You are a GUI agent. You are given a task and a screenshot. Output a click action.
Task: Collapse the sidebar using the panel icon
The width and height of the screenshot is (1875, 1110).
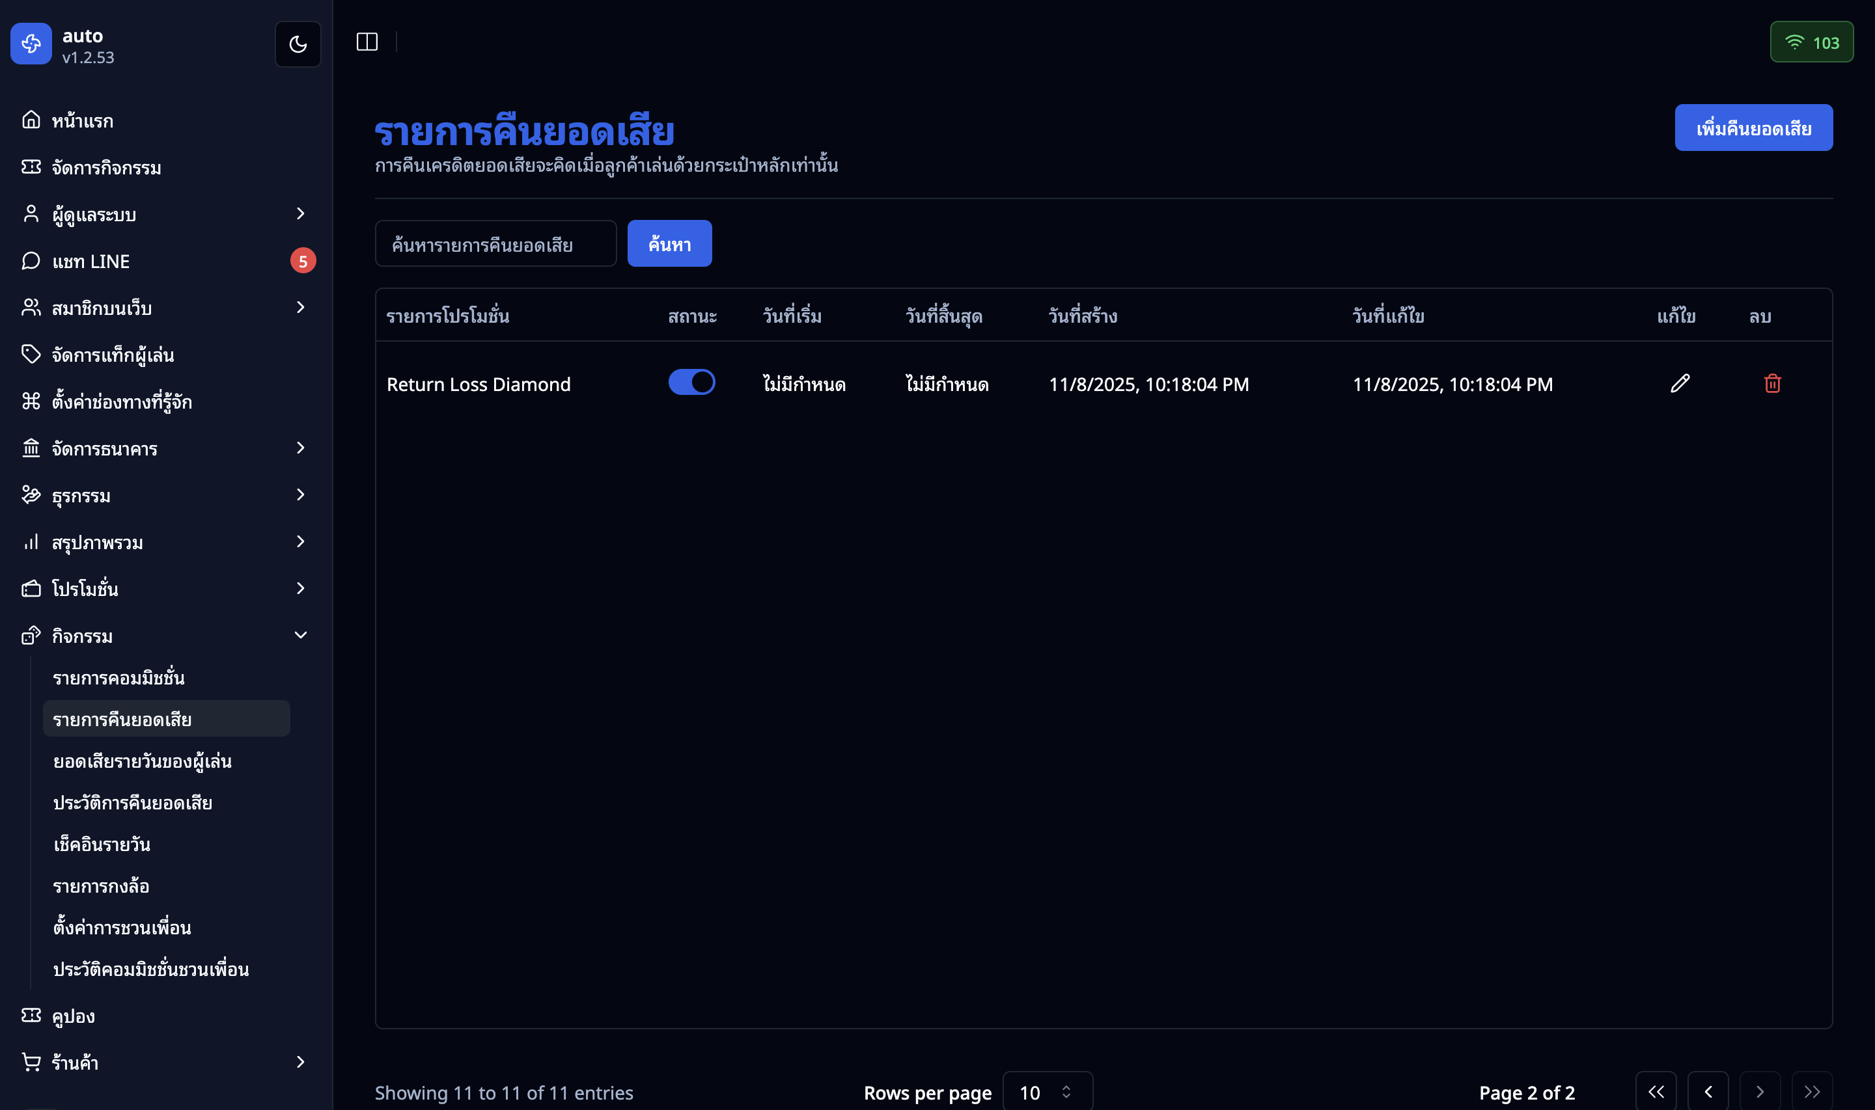pyautogui.click(x=367, y=42)
